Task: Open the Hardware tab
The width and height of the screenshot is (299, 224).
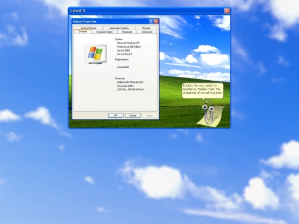Action: (127, 32)
